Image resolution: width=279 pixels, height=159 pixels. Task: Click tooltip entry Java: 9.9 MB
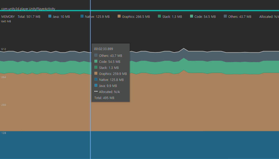point(106,86)
